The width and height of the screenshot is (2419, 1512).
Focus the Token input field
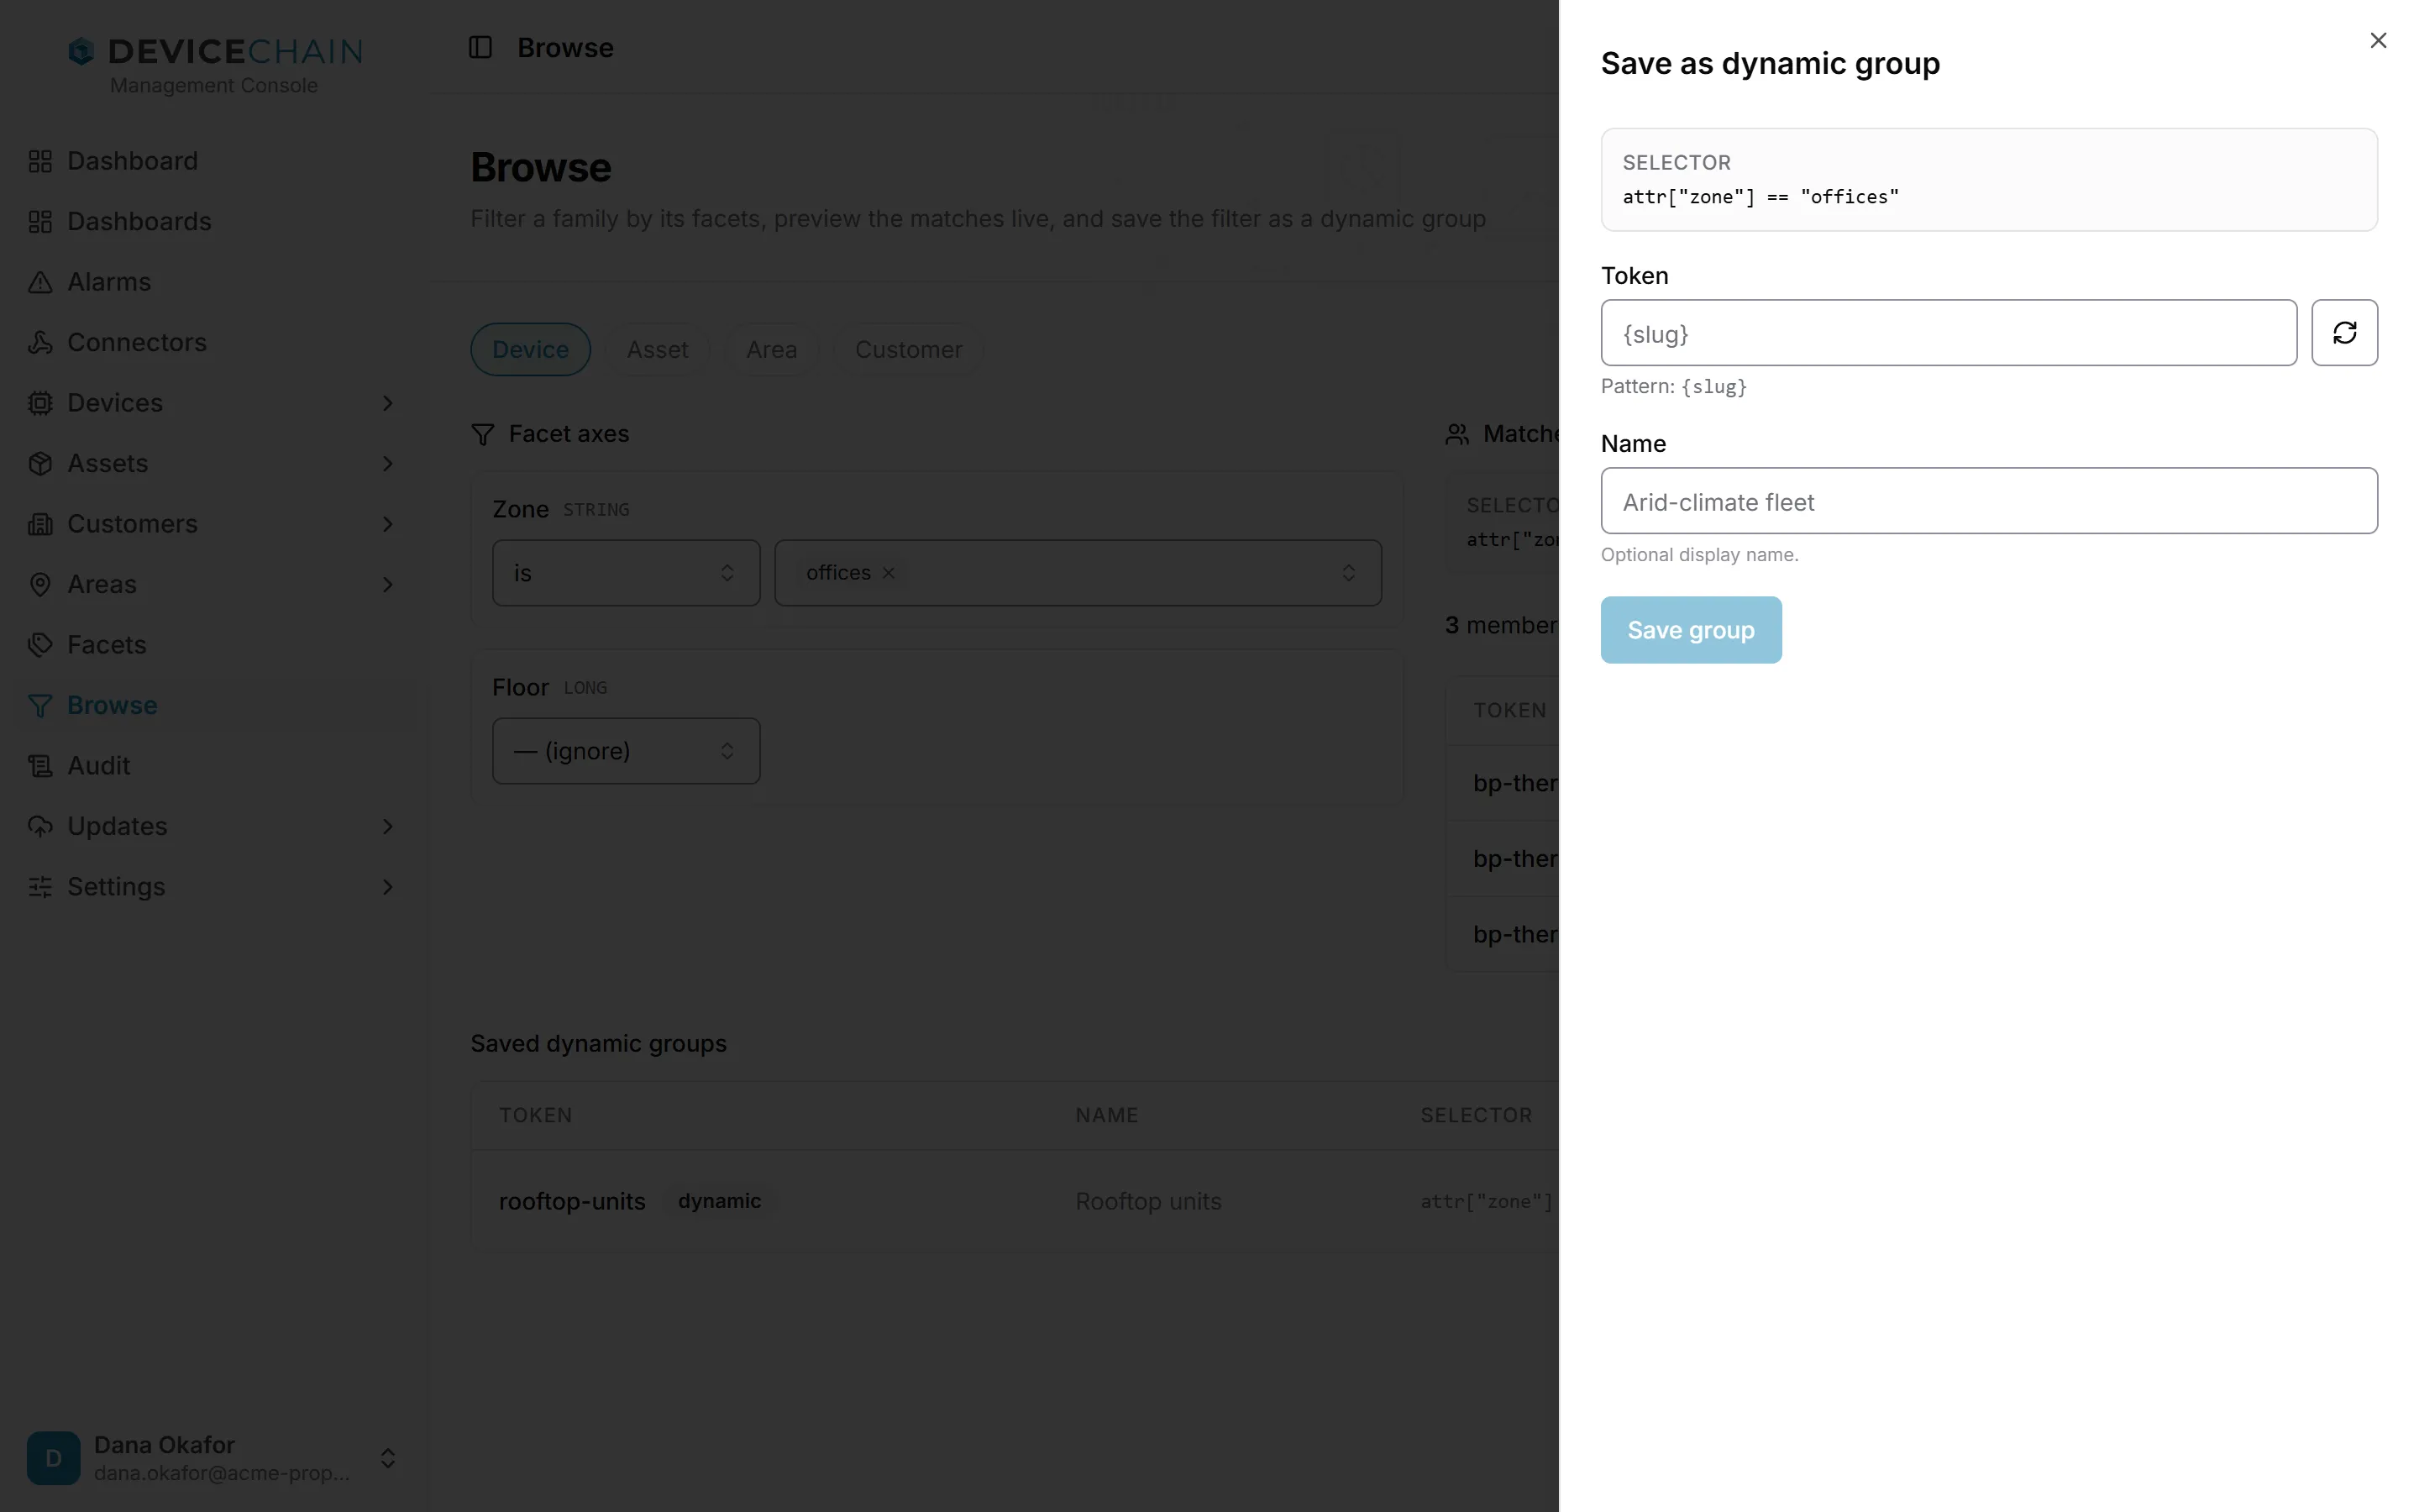[1948, 333]
